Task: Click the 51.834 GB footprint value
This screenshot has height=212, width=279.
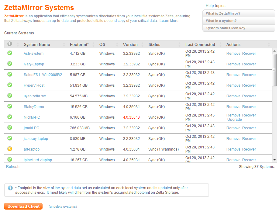Action: [79, 85]
